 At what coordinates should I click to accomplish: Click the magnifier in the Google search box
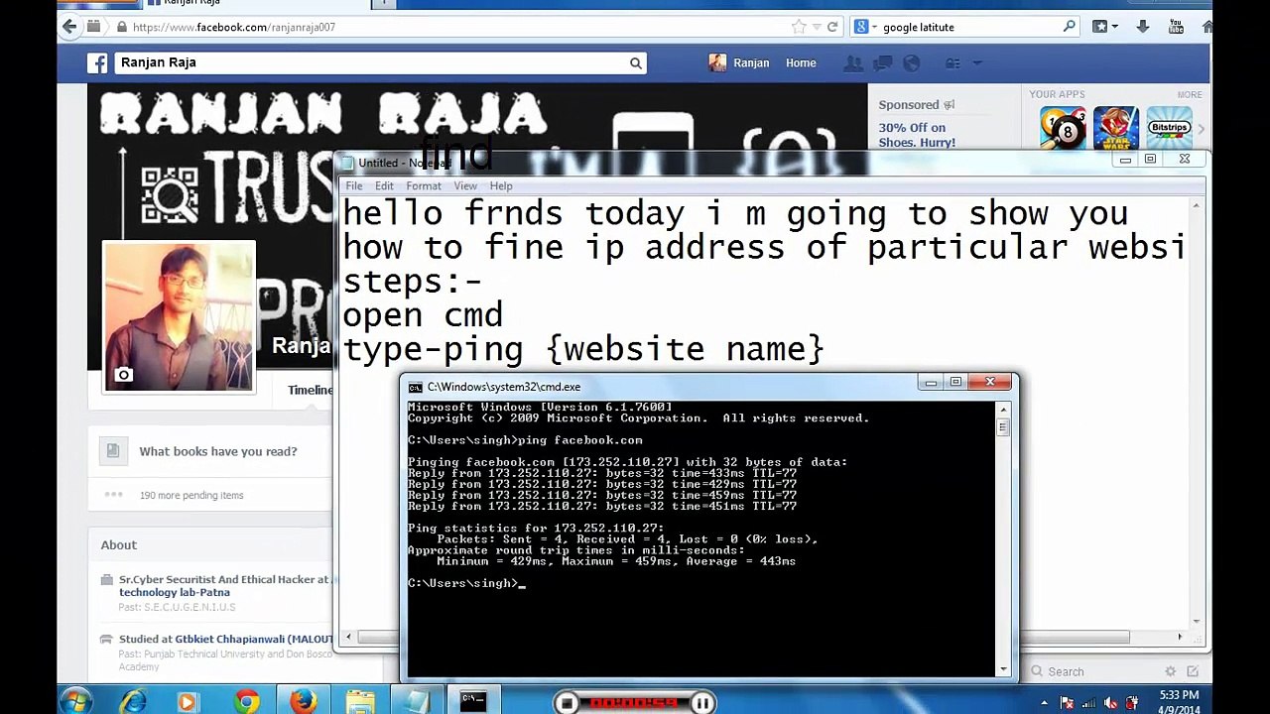(1069, 27)
